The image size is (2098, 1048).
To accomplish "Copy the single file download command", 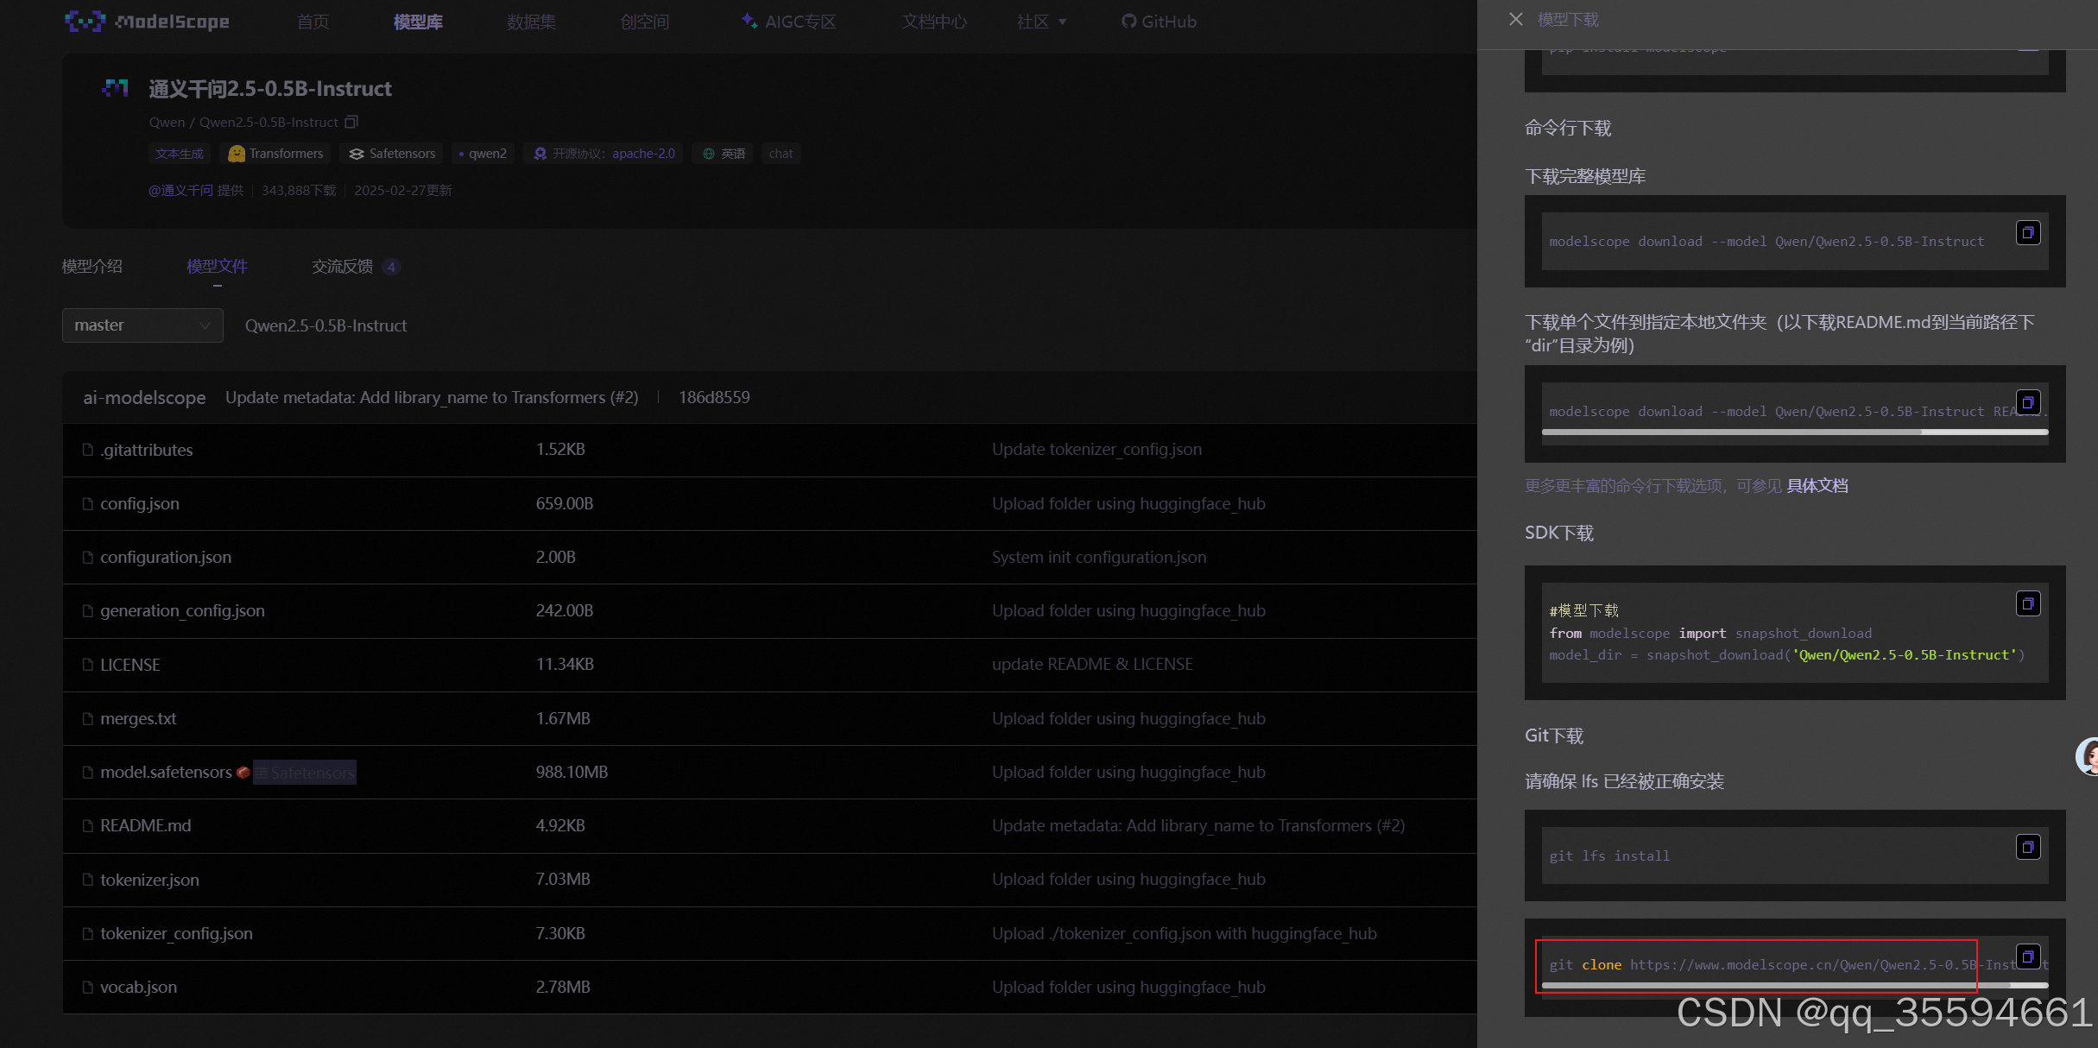I will pos(2027,402).
